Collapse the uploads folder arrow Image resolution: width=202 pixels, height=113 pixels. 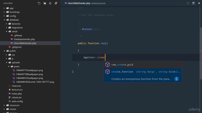(x=6, y=62)
